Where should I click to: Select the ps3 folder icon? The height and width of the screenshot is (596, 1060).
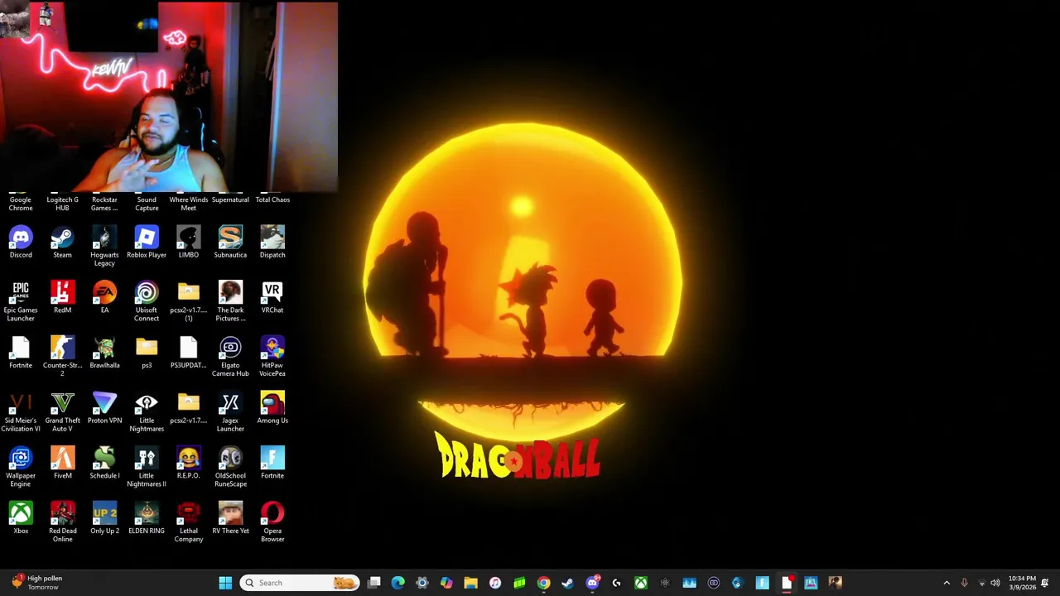click(147, 353)
